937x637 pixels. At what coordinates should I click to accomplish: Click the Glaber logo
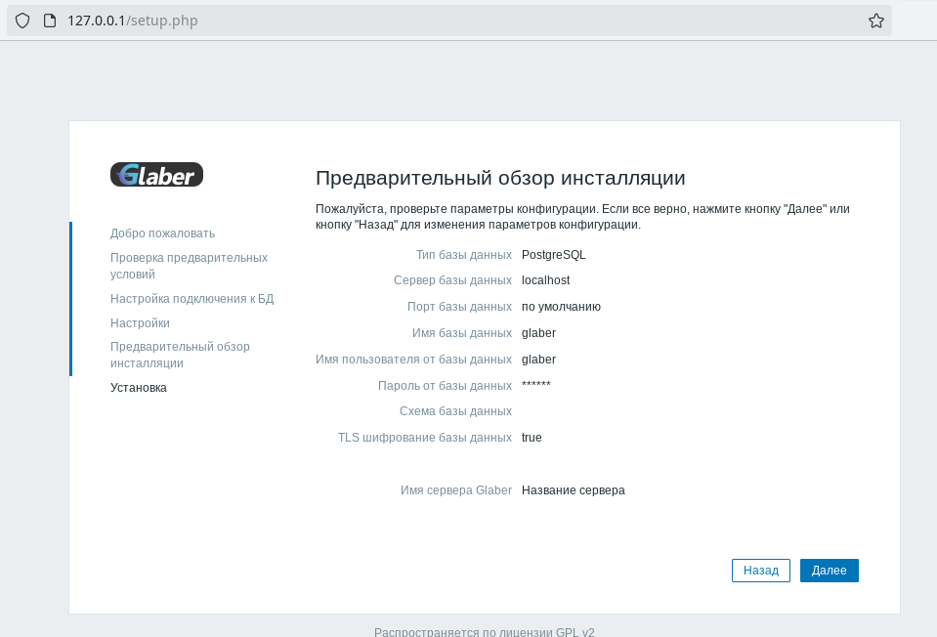coord(156,175)
